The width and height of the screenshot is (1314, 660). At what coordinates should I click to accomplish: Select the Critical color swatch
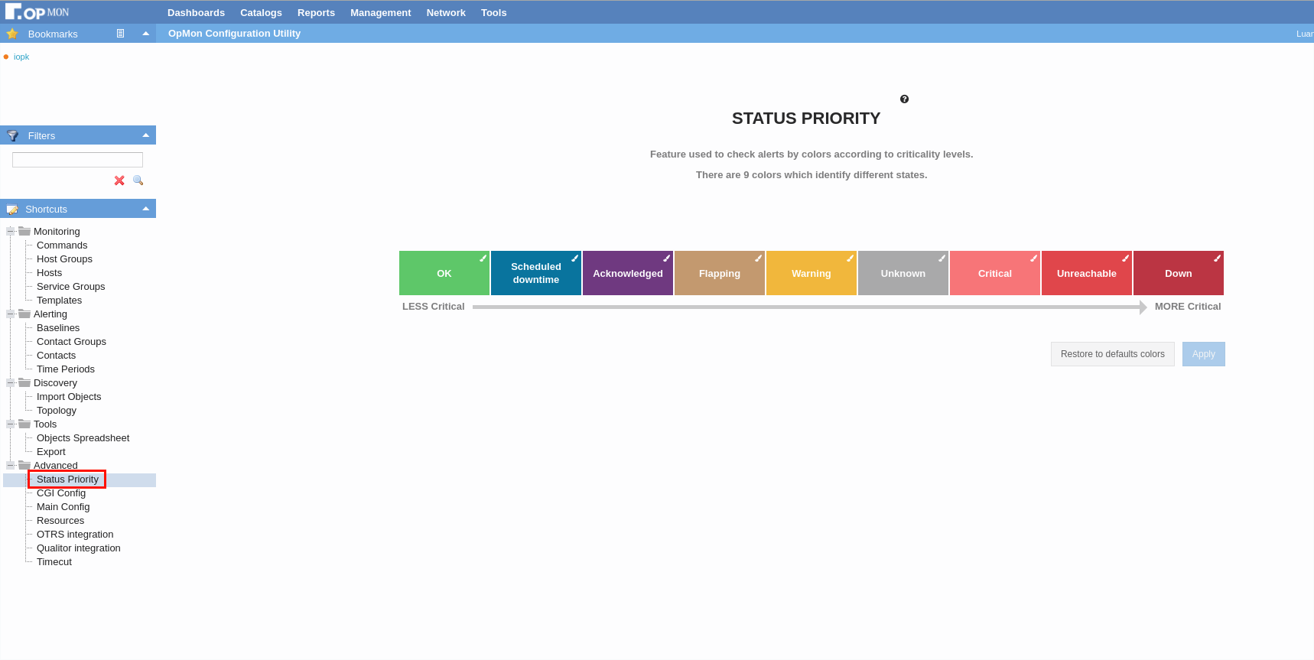coord(994,274)
